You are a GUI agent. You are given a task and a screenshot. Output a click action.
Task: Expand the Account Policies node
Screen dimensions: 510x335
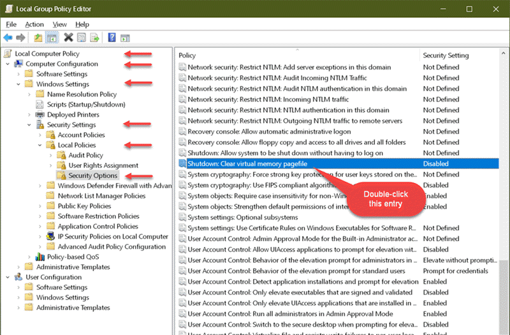[40, 135]
